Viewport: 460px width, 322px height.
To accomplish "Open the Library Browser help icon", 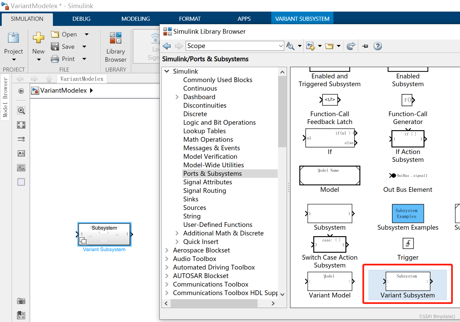I will 377,46.
